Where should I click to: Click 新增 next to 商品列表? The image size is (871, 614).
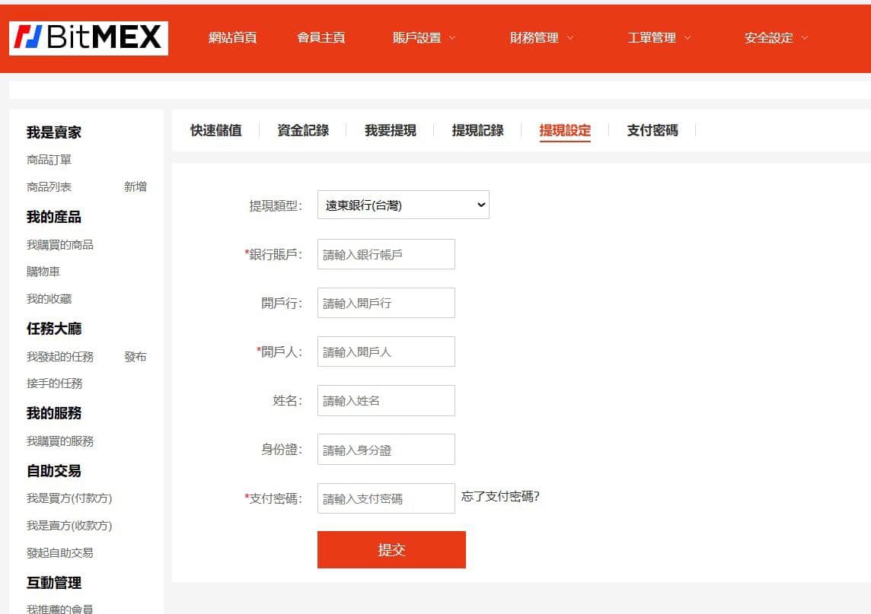pos(136,186)
